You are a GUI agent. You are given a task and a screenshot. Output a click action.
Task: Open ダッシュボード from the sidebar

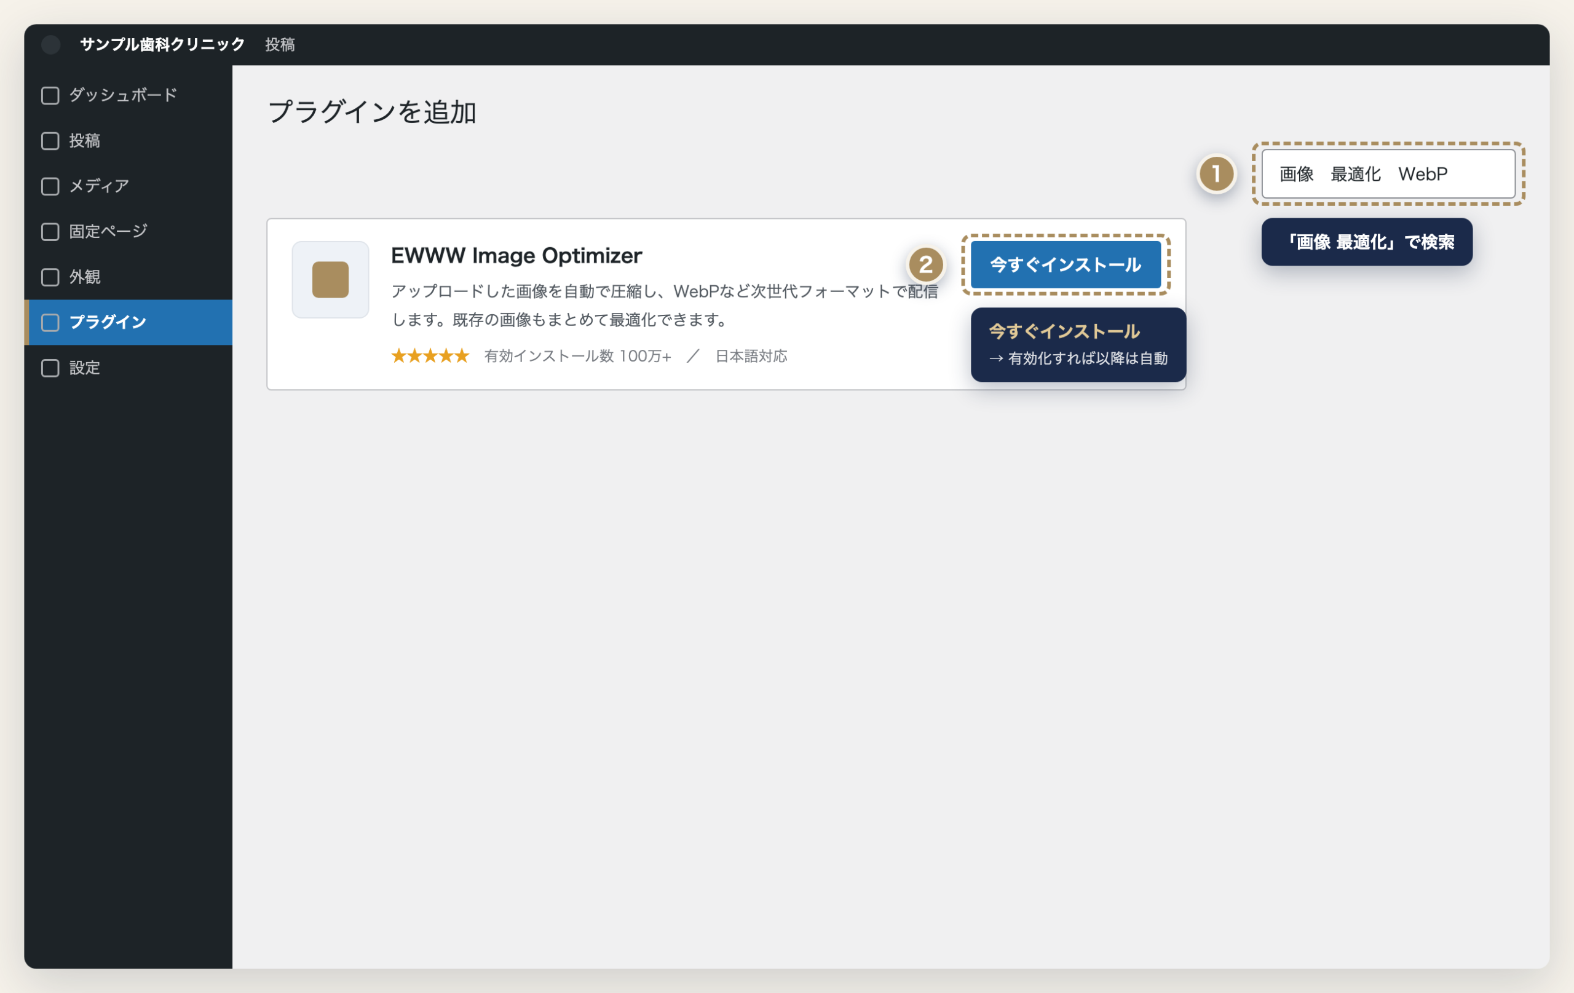point(129,95)
